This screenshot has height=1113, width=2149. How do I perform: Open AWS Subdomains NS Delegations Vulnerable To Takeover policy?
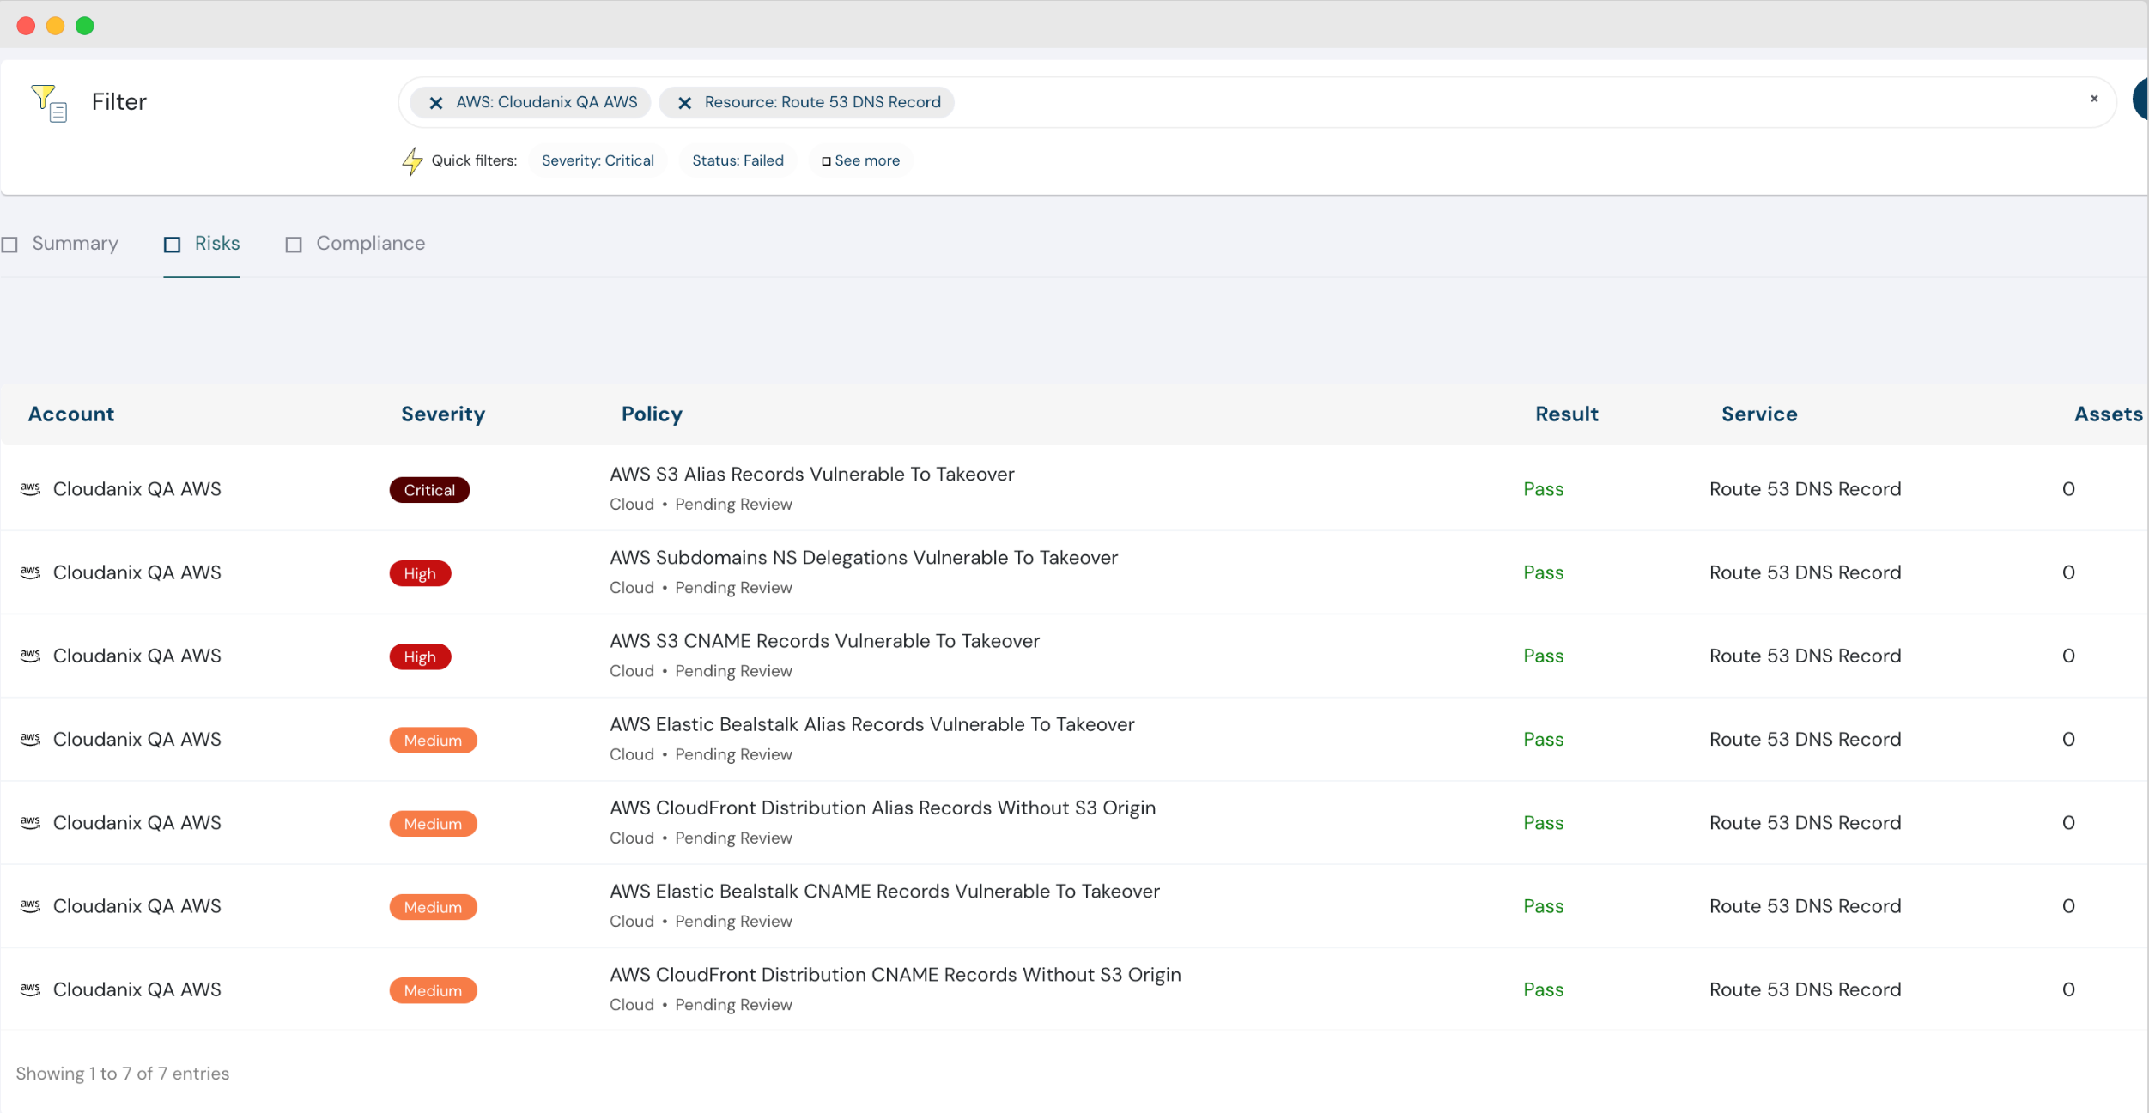[863, 558]
